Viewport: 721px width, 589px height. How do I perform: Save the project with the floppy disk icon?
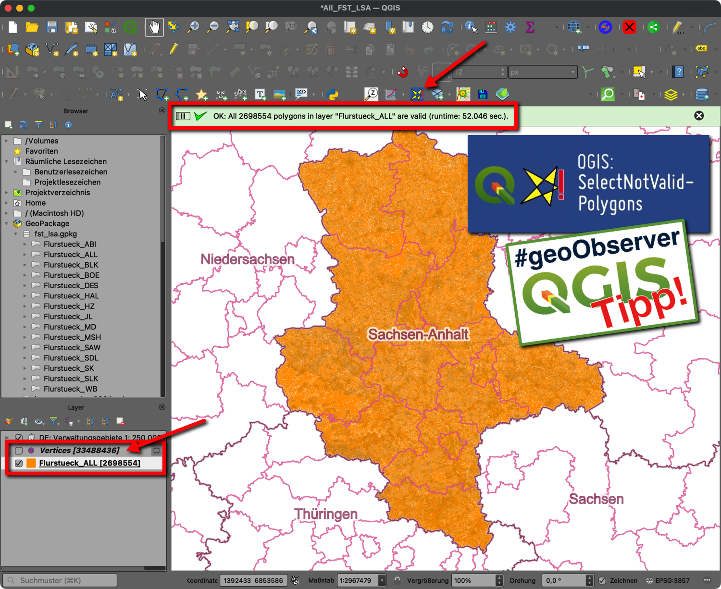(x=52, y=27)
